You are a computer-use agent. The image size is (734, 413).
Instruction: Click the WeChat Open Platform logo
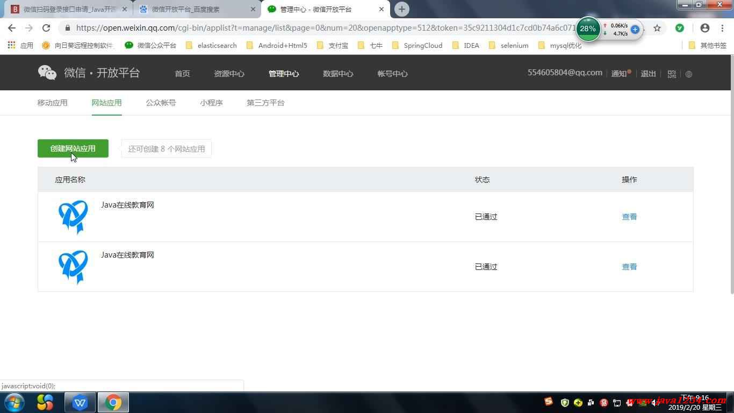(x=89, y=73)
